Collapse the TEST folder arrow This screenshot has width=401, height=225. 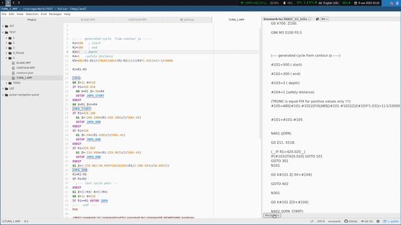(3, 32)
